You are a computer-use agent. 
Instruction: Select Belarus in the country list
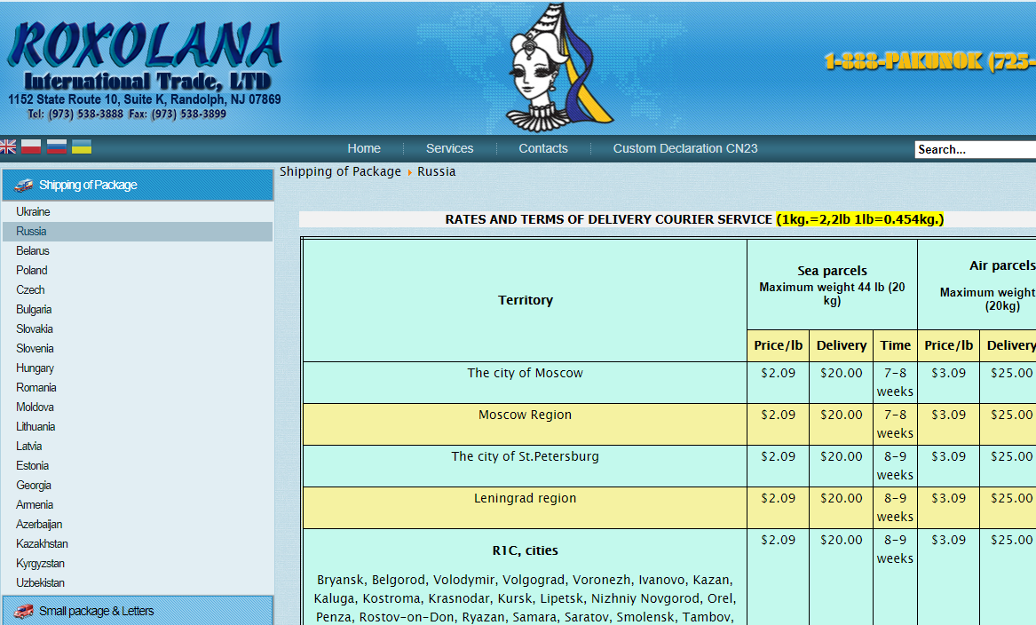tap(33, 251)
